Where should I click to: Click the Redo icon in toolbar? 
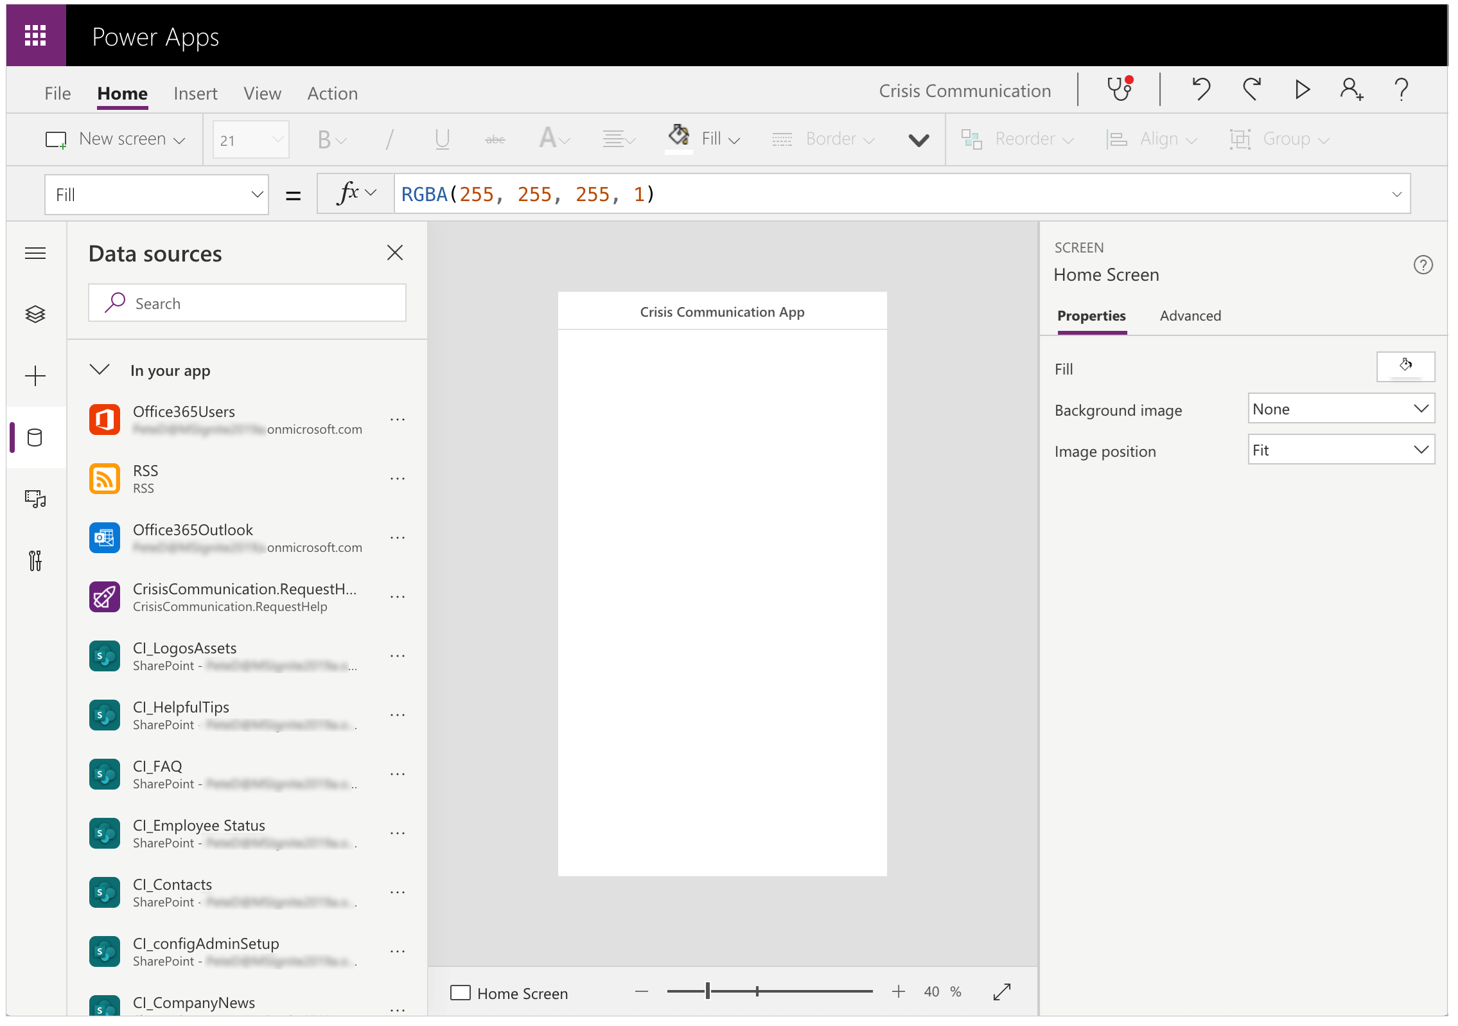[x=1252, y=92]
